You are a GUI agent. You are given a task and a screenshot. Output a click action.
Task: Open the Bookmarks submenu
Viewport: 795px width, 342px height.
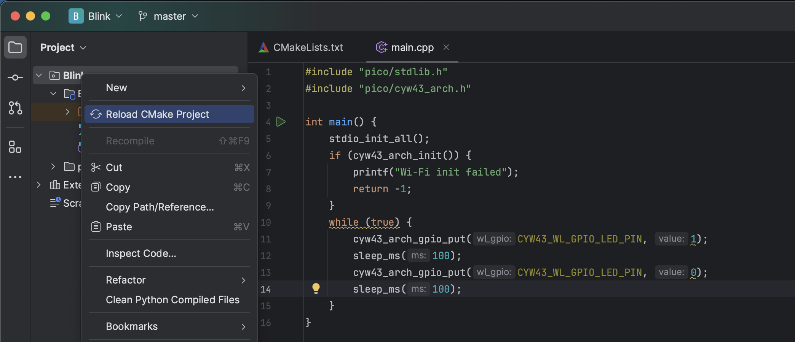click(x=169, y=326)
